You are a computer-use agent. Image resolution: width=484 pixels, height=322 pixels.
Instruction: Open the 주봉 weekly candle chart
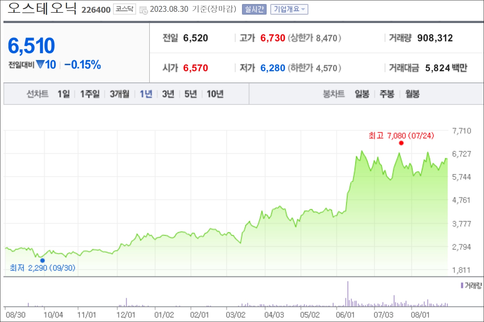tap(387, 94)
